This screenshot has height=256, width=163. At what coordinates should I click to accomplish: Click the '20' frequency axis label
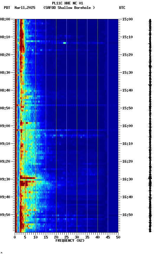(x=56, y=237)
